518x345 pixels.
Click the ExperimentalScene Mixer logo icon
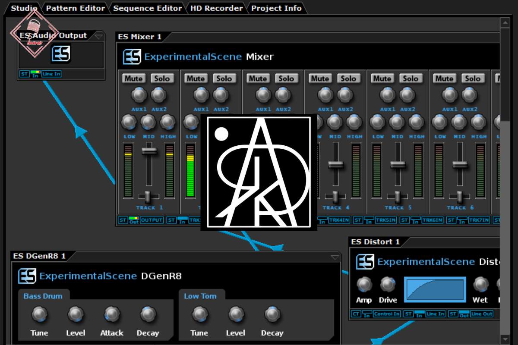[132, 57]
